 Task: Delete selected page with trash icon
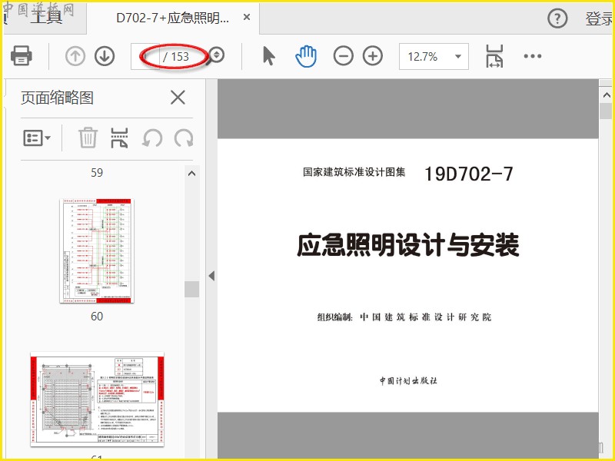88,138
